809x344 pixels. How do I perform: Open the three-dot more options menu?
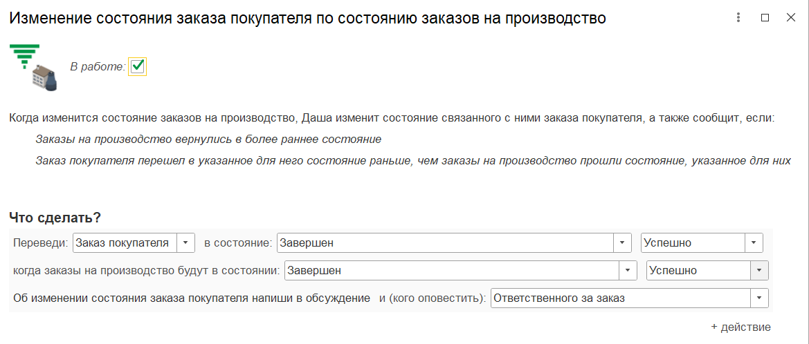[x=739, y=18]
